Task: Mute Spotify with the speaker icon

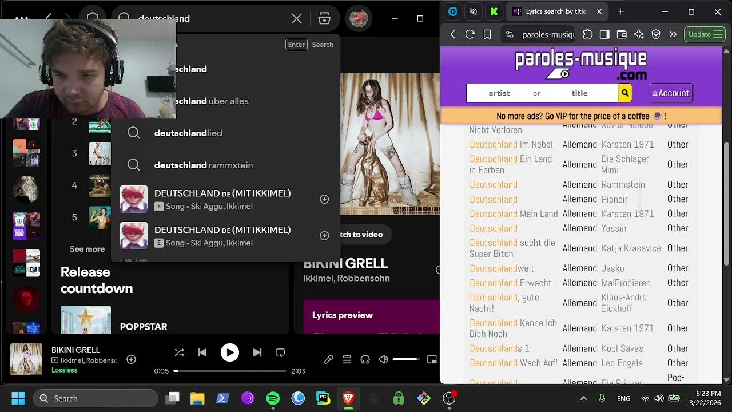Action: (383, 359)
